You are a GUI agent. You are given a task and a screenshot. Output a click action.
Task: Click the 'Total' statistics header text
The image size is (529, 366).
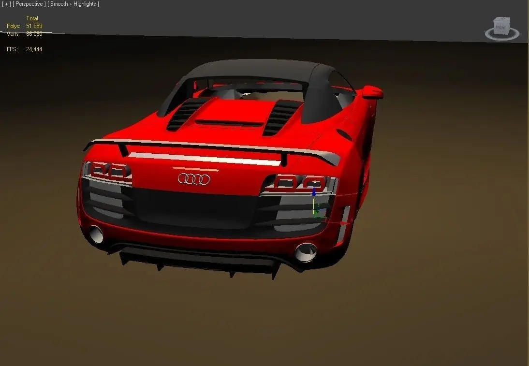point(32,18)
